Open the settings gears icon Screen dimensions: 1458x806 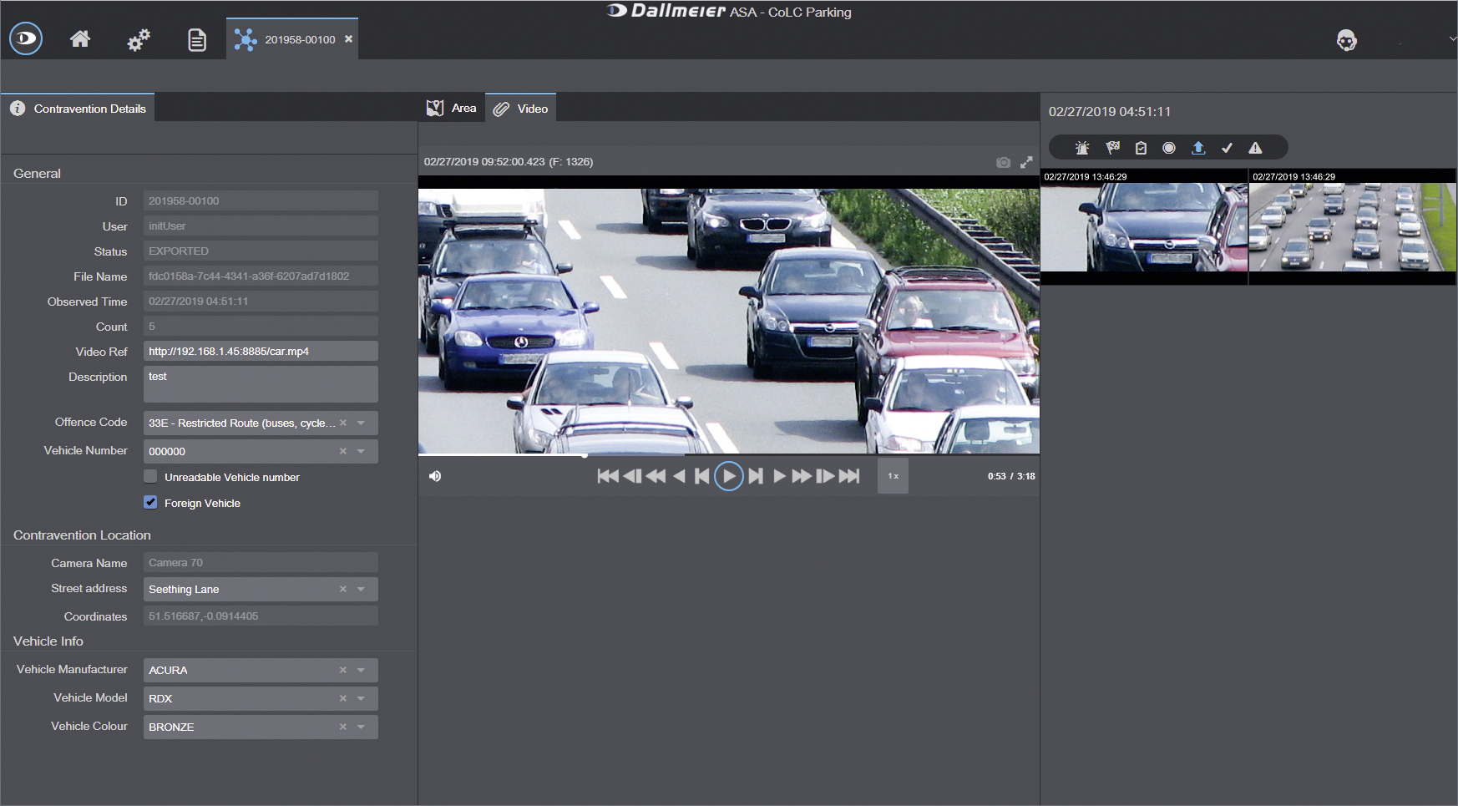tap(139, 39)
